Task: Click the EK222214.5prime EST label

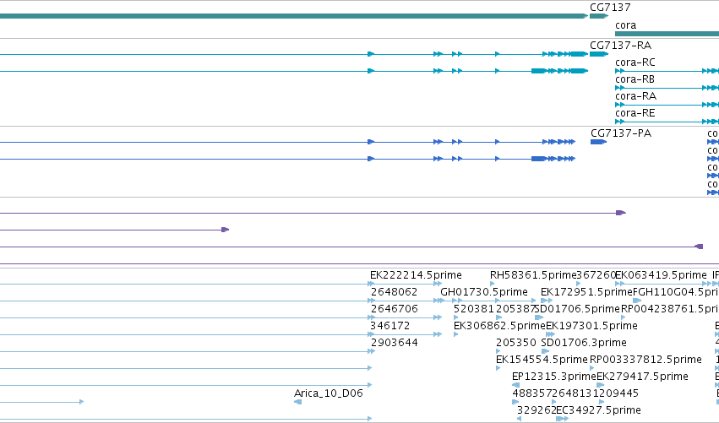Action: pyautogui.click(x=416, y=275)
